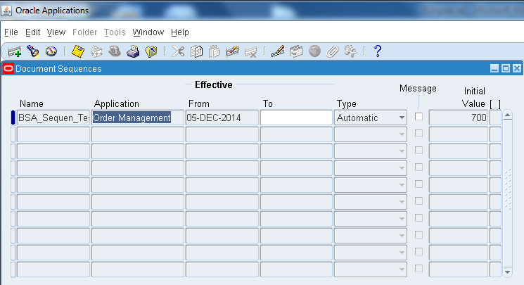This screenshot has width=524, height=285.
Task: Click the scrollbar down arrow
Action: coord(508,272)
